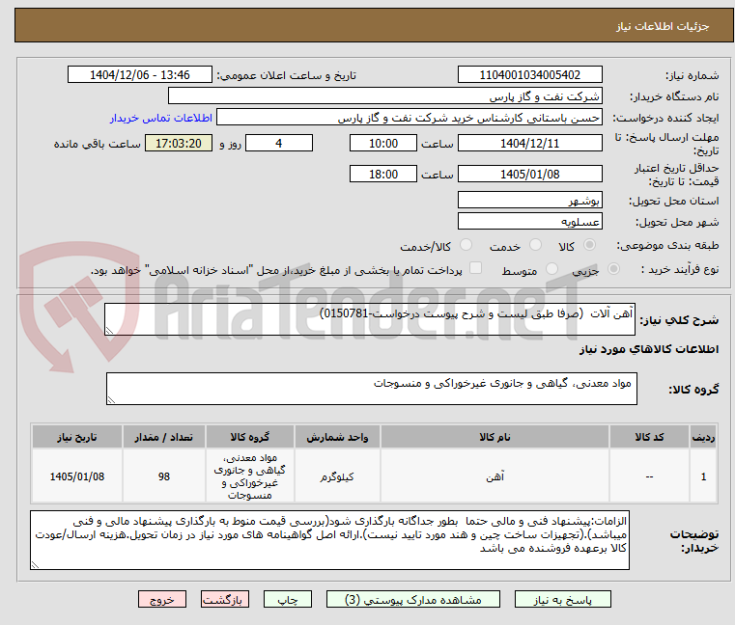Image resolution: width=735 pixels, height=625 pixels.
Task: Open مشاهده مدارک پیوستی (3) attachments
Action: (413, 599)
